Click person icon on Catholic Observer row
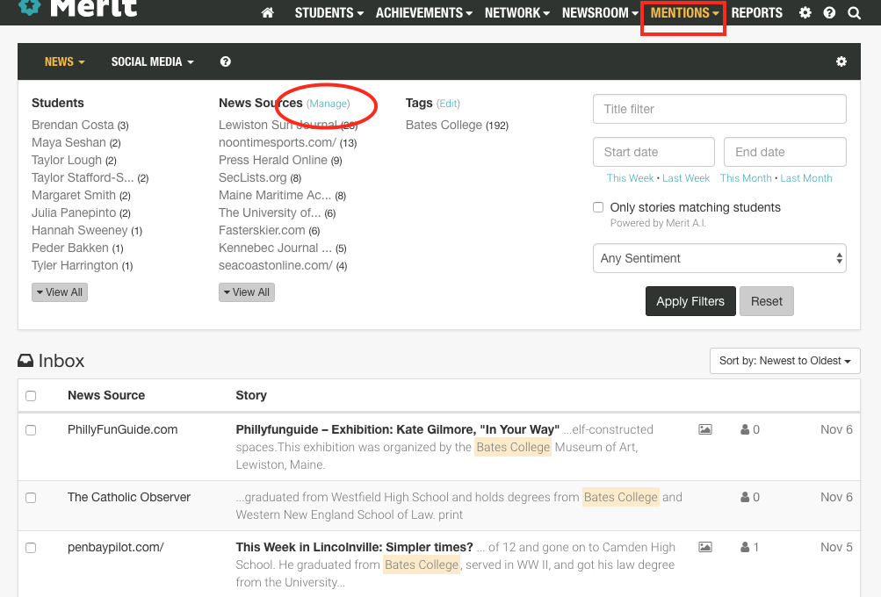The image size is (881, 597). 745,497
